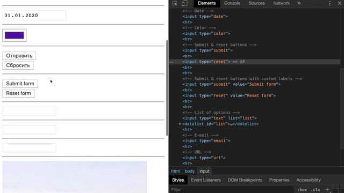Toggle the :hov element state option

click(302, 190)
